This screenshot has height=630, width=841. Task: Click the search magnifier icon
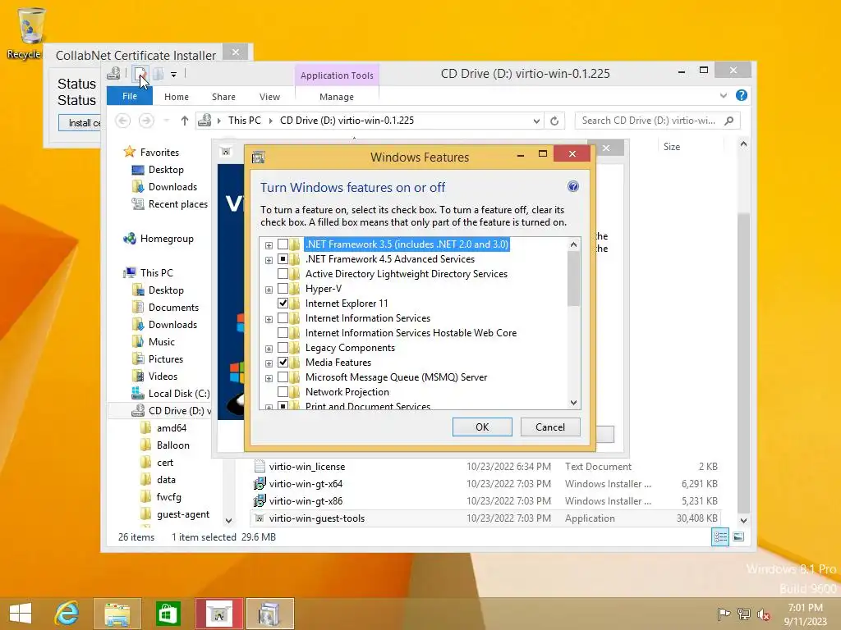click(x=728, y=121)
